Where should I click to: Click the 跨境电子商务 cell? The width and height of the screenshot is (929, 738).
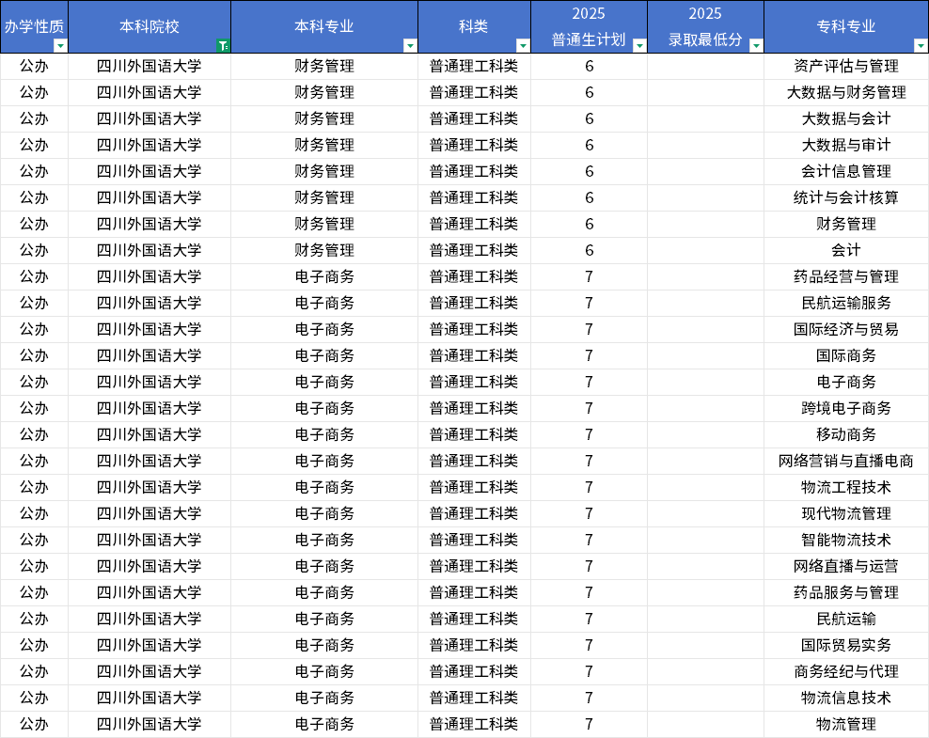click(846, 408)
